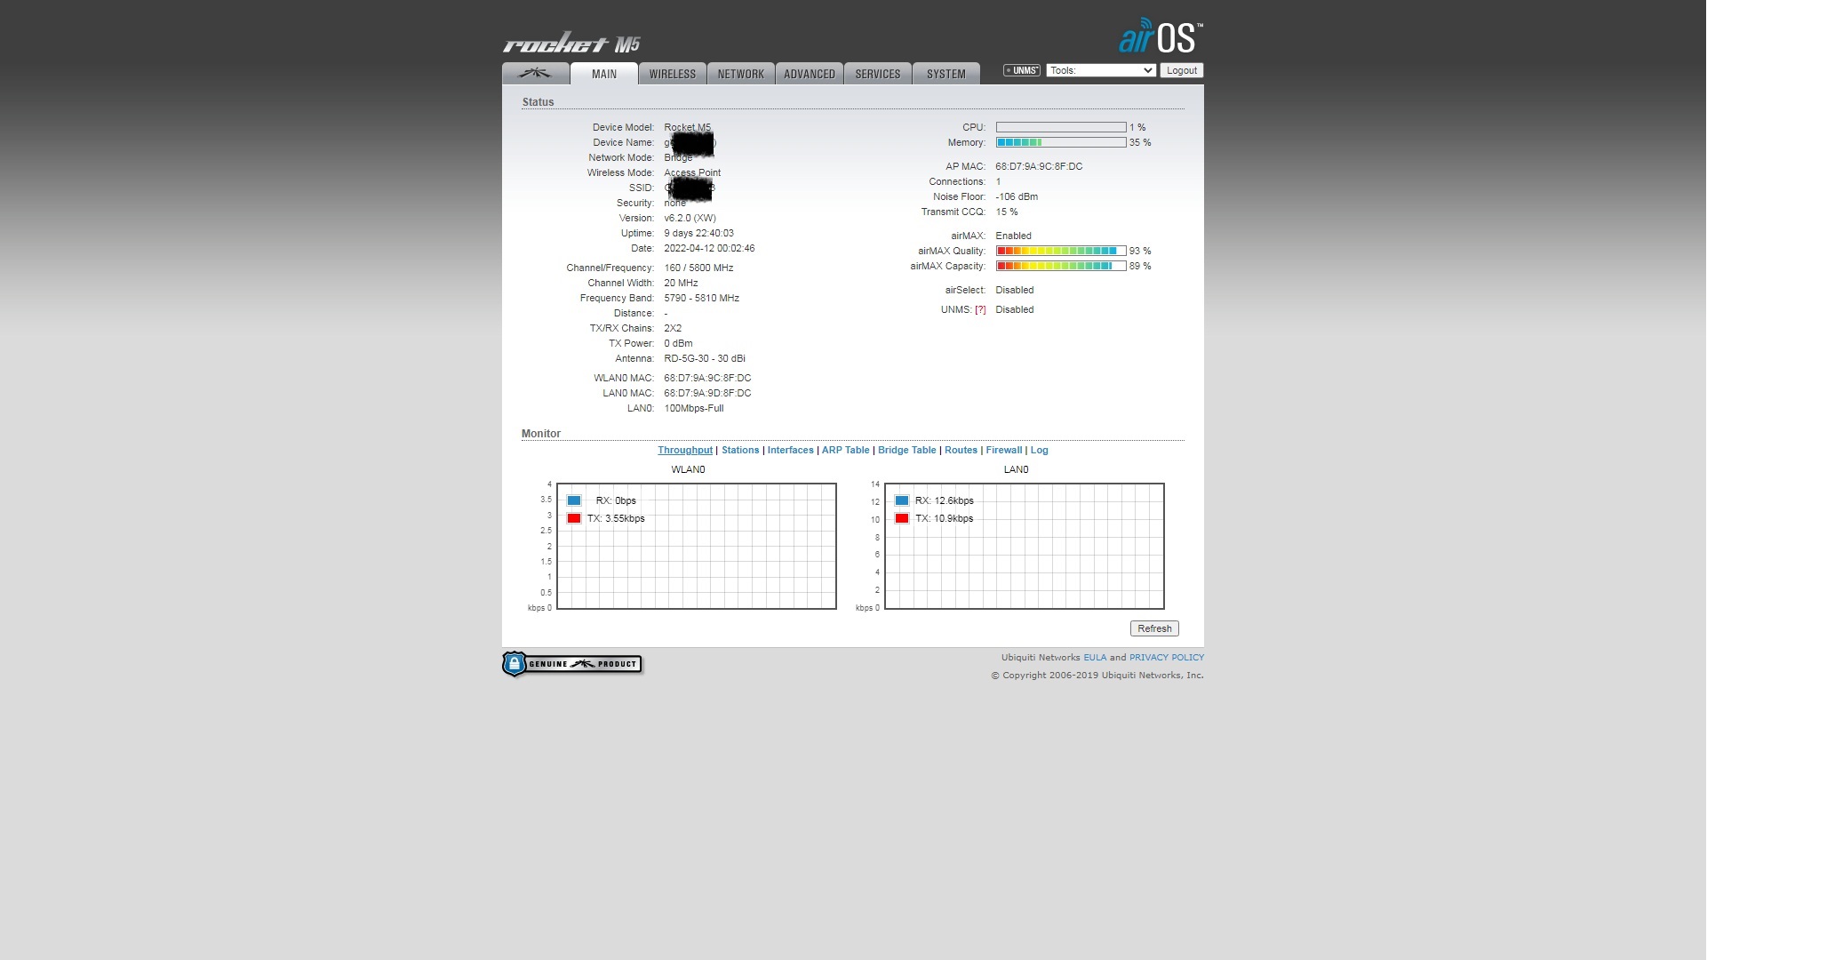Click the Wireless Mode value Access Point
1843x960 pixels.
pos(692,172)
